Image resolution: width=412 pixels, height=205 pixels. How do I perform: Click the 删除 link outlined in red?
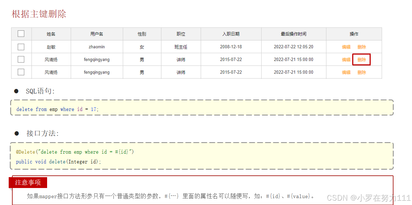coord(362,60)
